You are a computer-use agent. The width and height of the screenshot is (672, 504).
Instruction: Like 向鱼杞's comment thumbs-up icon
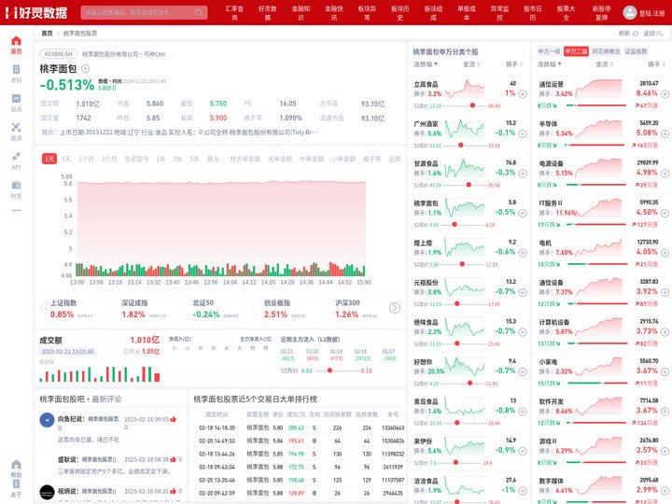click(x=174, y=419)
